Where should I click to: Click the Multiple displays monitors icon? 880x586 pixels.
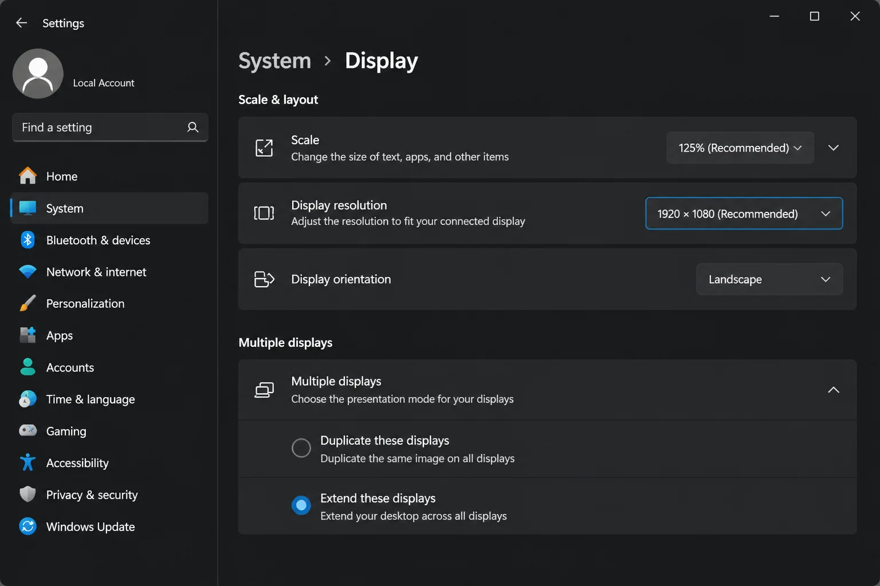pyautogui.click(x=264, y=390)
